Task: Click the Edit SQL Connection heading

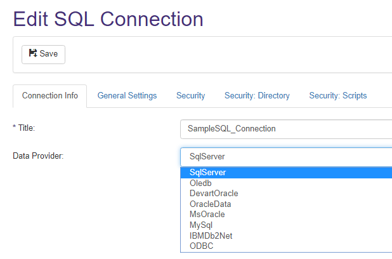Action: (108, 19)
